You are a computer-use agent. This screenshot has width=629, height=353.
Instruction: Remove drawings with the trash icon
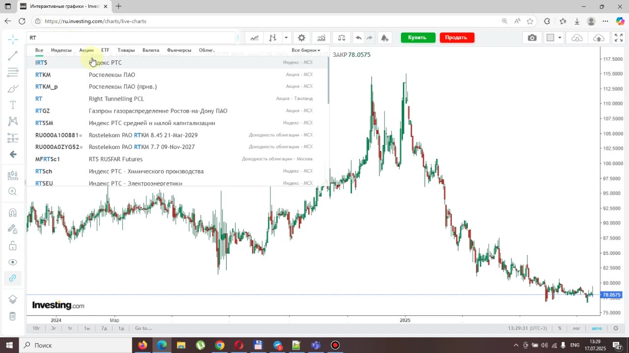tap(13, 316)
